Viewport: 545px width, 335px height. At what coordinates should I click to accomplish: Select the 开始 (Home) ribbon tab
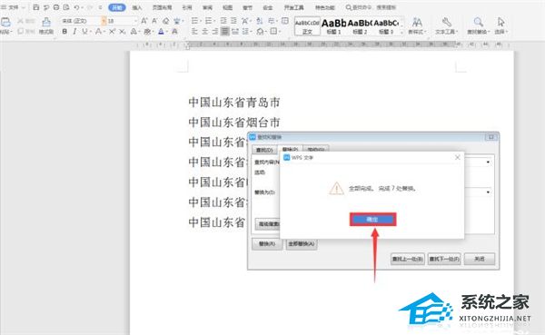(117, 7)
